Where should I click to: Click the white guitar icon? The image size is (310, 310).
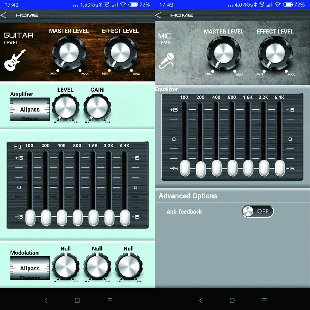(x=15, y=60)
